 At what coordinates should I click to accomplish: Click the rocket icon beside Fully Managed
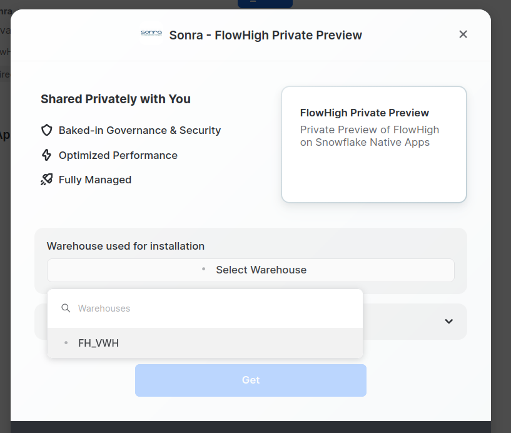[47, 180]
